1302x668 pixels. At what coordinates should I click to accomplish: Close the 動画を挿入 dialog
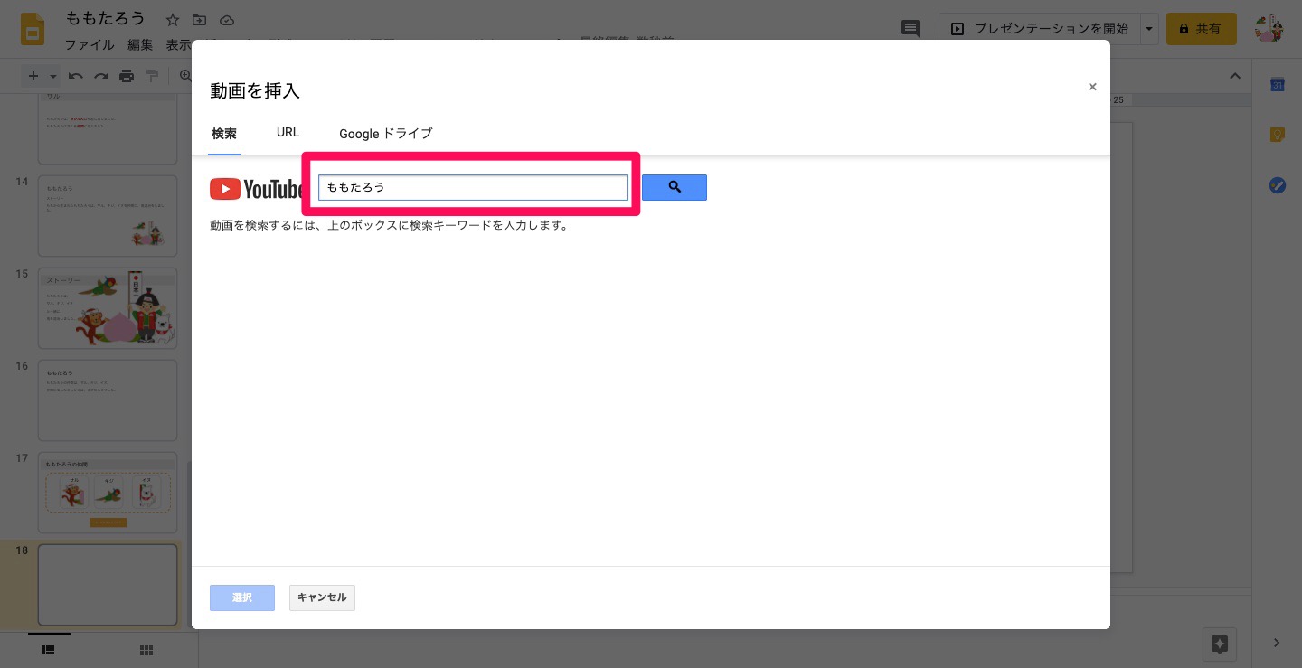coord(1092,87)
